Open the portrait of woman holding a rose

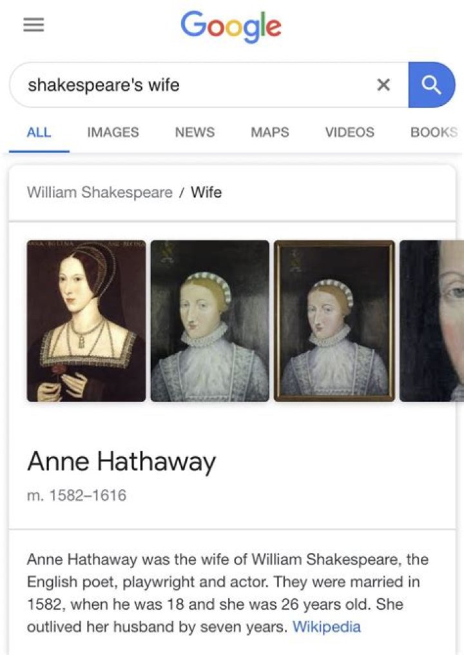86,321
